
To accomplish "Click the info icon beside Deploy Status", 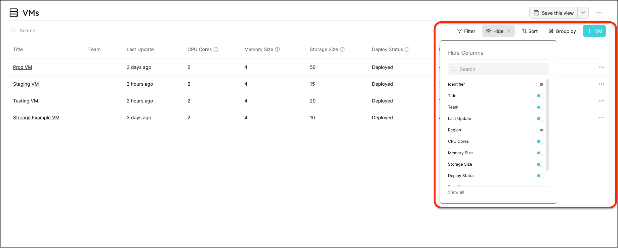I will pos(407,49).
